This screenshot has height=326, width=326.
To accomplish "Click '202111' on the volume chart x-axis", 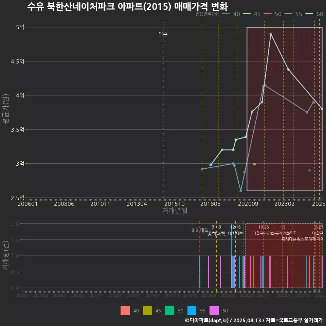I will tap(265, 295).
